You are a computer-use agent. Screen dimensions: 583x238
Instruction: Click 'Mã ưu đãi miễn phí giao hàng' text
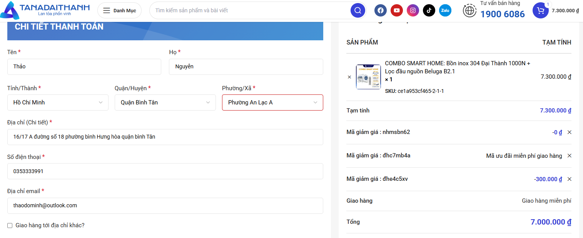524,156
